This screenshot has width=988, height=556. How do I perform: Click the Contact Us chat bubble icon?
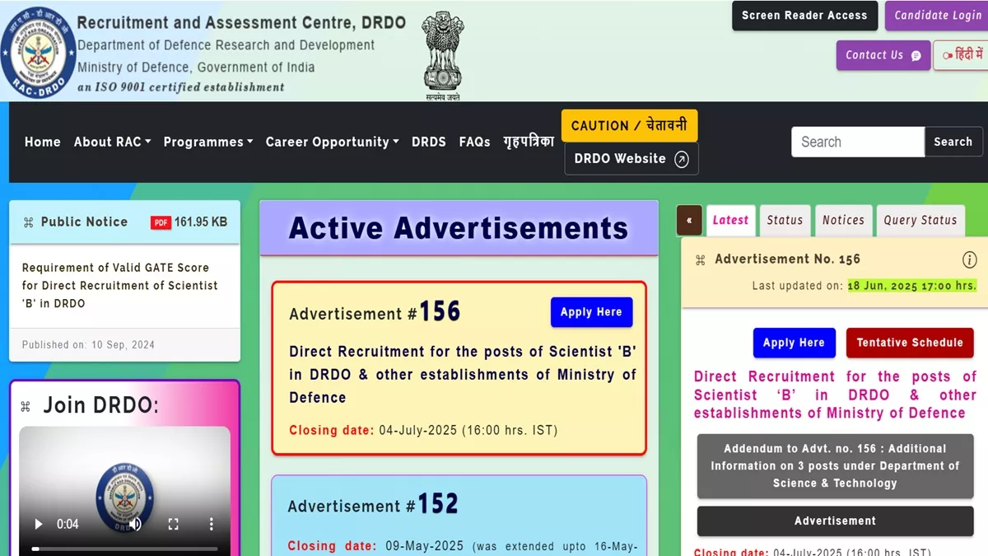point(916,56)
